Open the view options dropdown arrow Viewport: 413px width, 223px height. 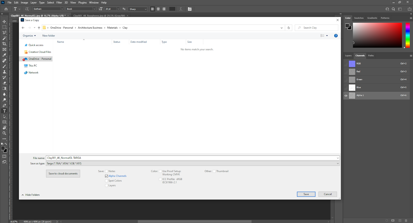[x=327, y=36]
